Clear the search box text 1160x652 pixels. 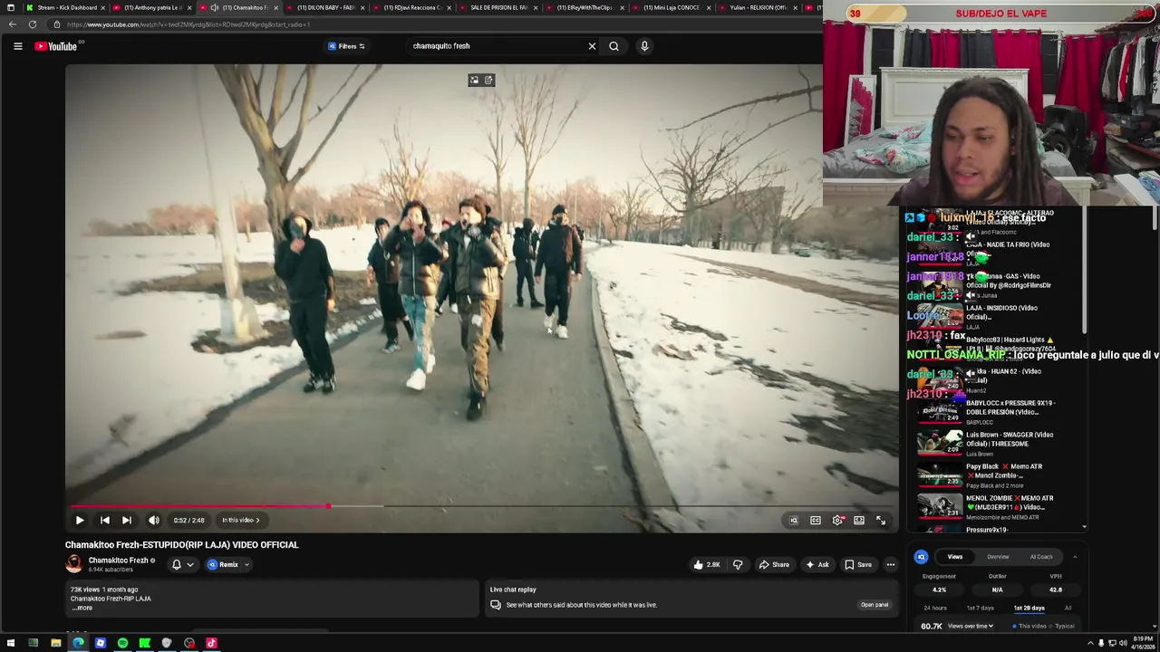592,46
